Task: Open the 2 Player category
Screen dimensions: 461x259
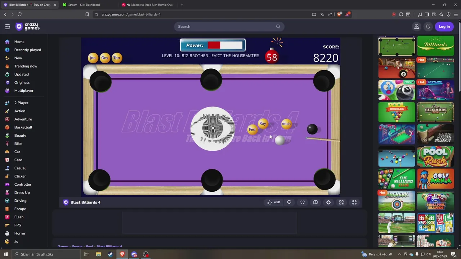Action: (x=21, y=103)
